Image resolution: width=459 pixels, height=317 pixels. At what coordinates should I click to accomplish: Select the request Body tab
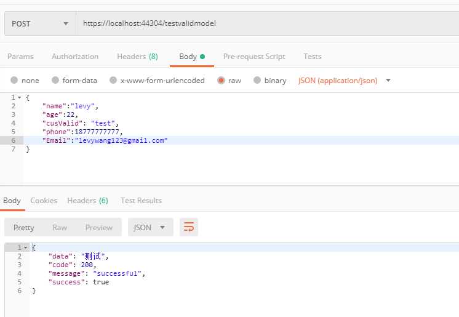(192, 57)
